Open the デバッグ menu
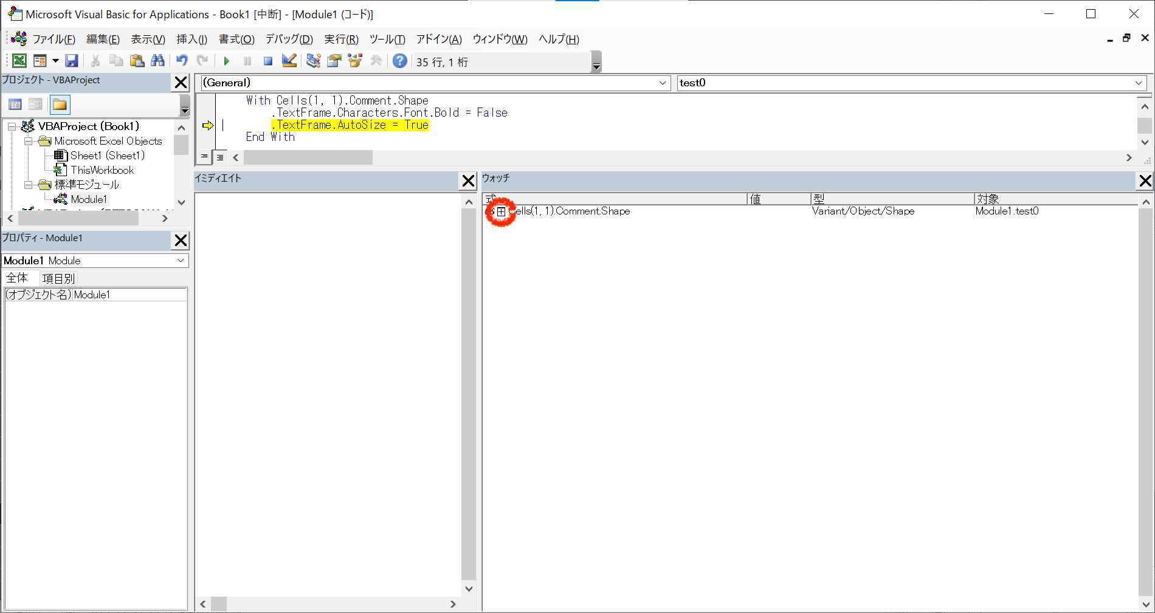 (x=289, y=39)
